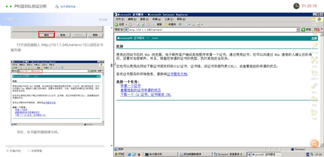Click the language indicator tray icon
The width and height of the screenshot is (324, 157).
coord(308,154)
